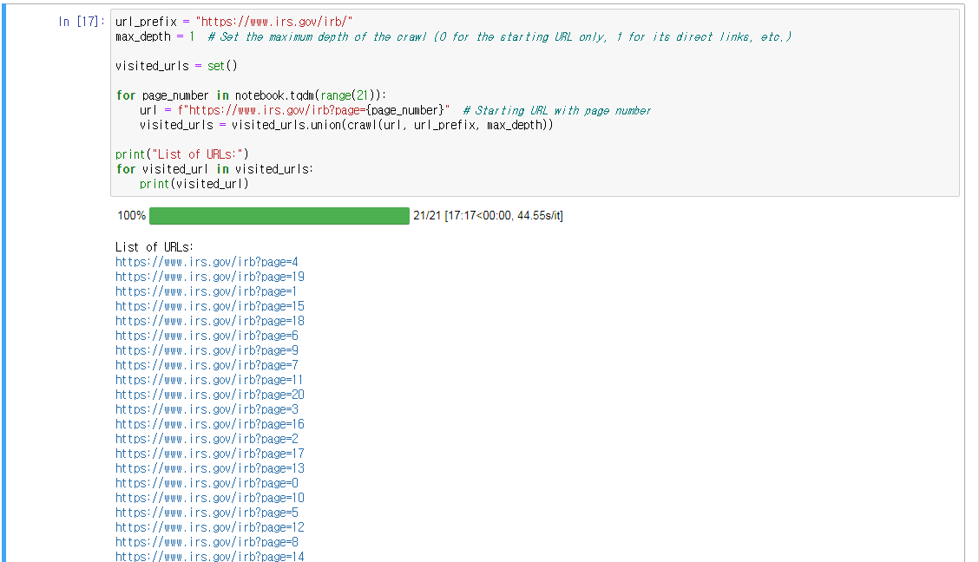
Task: Open link irb?page=3
Action: 207,410
